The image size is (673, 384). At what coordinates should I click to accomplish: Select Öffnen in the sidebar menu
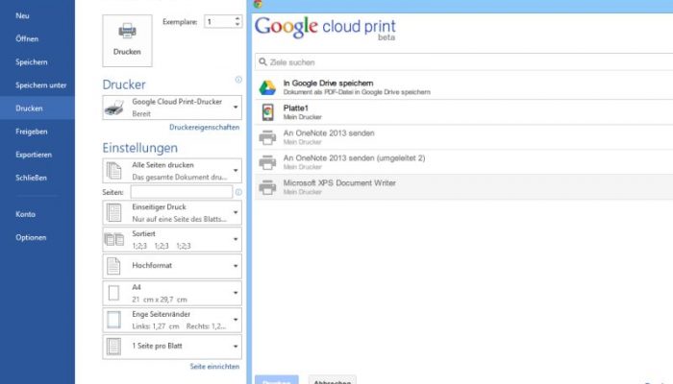click(27, 39)
